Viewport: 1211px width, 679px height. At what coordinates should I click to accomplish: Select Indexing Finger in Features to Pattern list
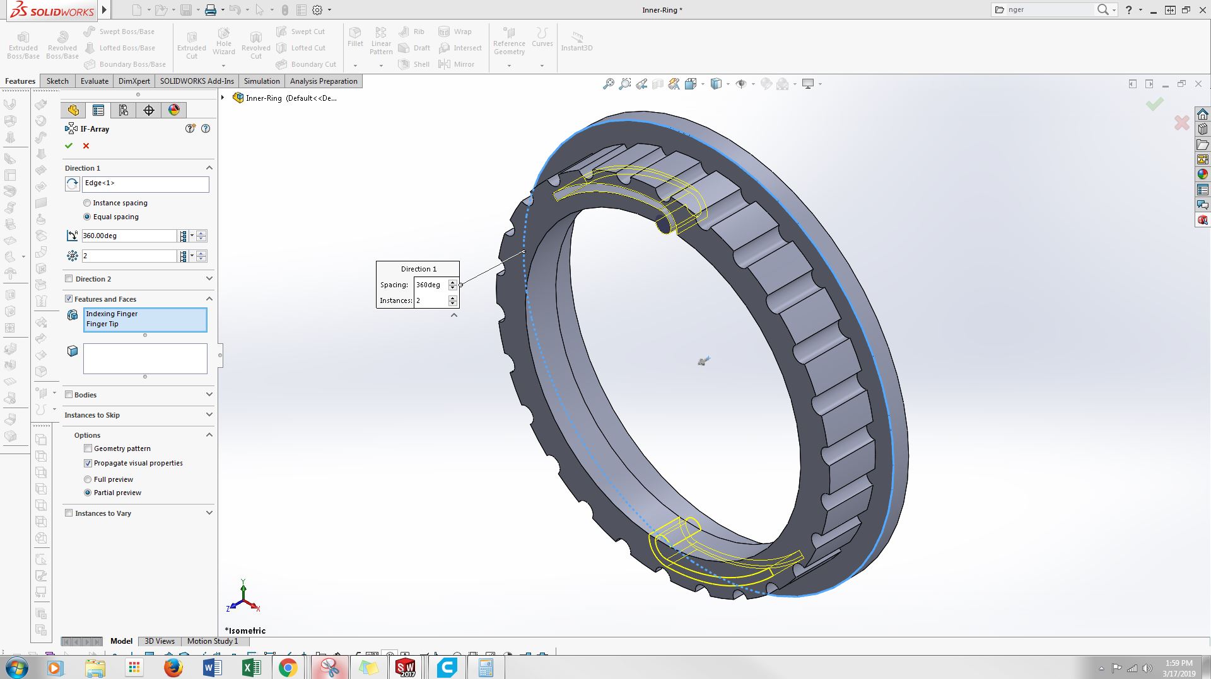(112, 314)
